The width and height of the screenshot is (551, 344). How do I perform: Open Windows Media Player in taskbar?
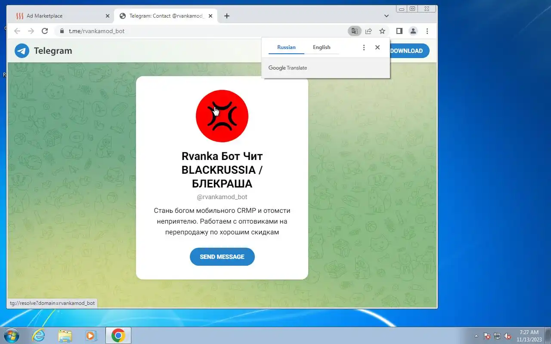(91, 335)
